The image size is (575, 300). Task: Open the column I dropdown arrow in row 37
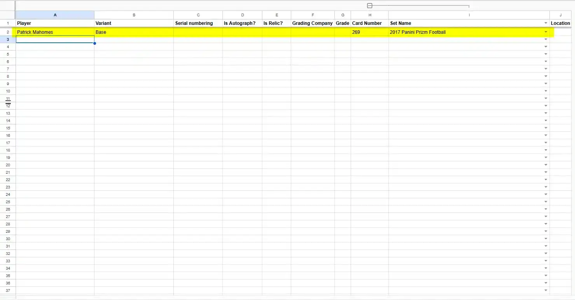tap(546, 290)
